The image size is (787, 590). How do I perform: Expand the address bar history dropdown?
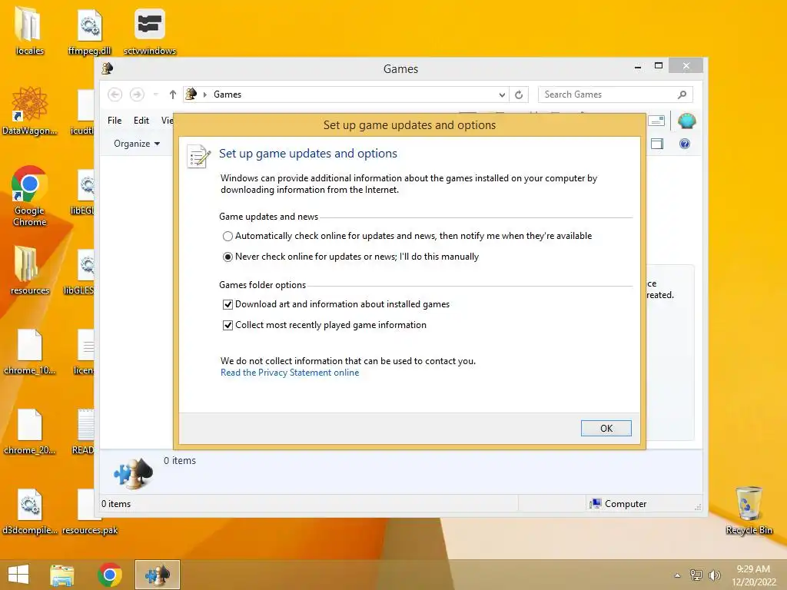501,94
